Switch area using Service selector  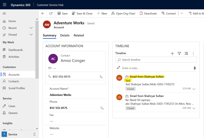click(19, 134)
